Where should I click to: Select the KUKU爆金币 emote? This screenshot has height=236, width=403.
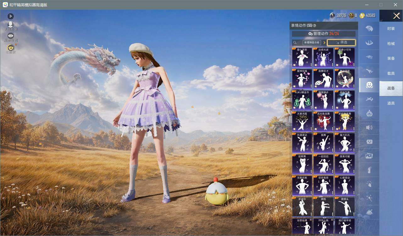(x=302, y=100)
